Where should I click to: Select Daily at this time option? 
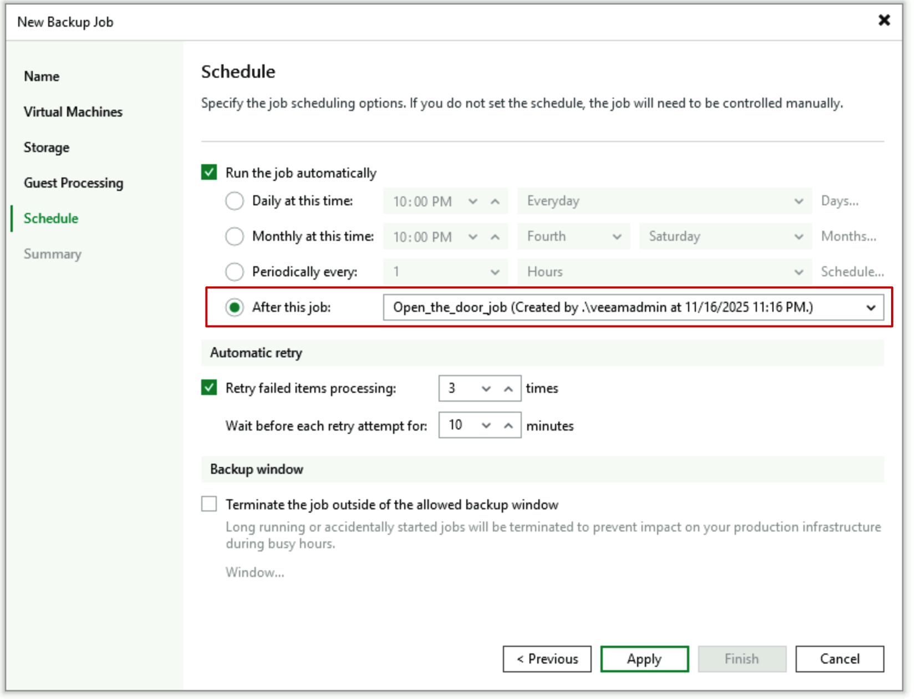coord(235,201)
